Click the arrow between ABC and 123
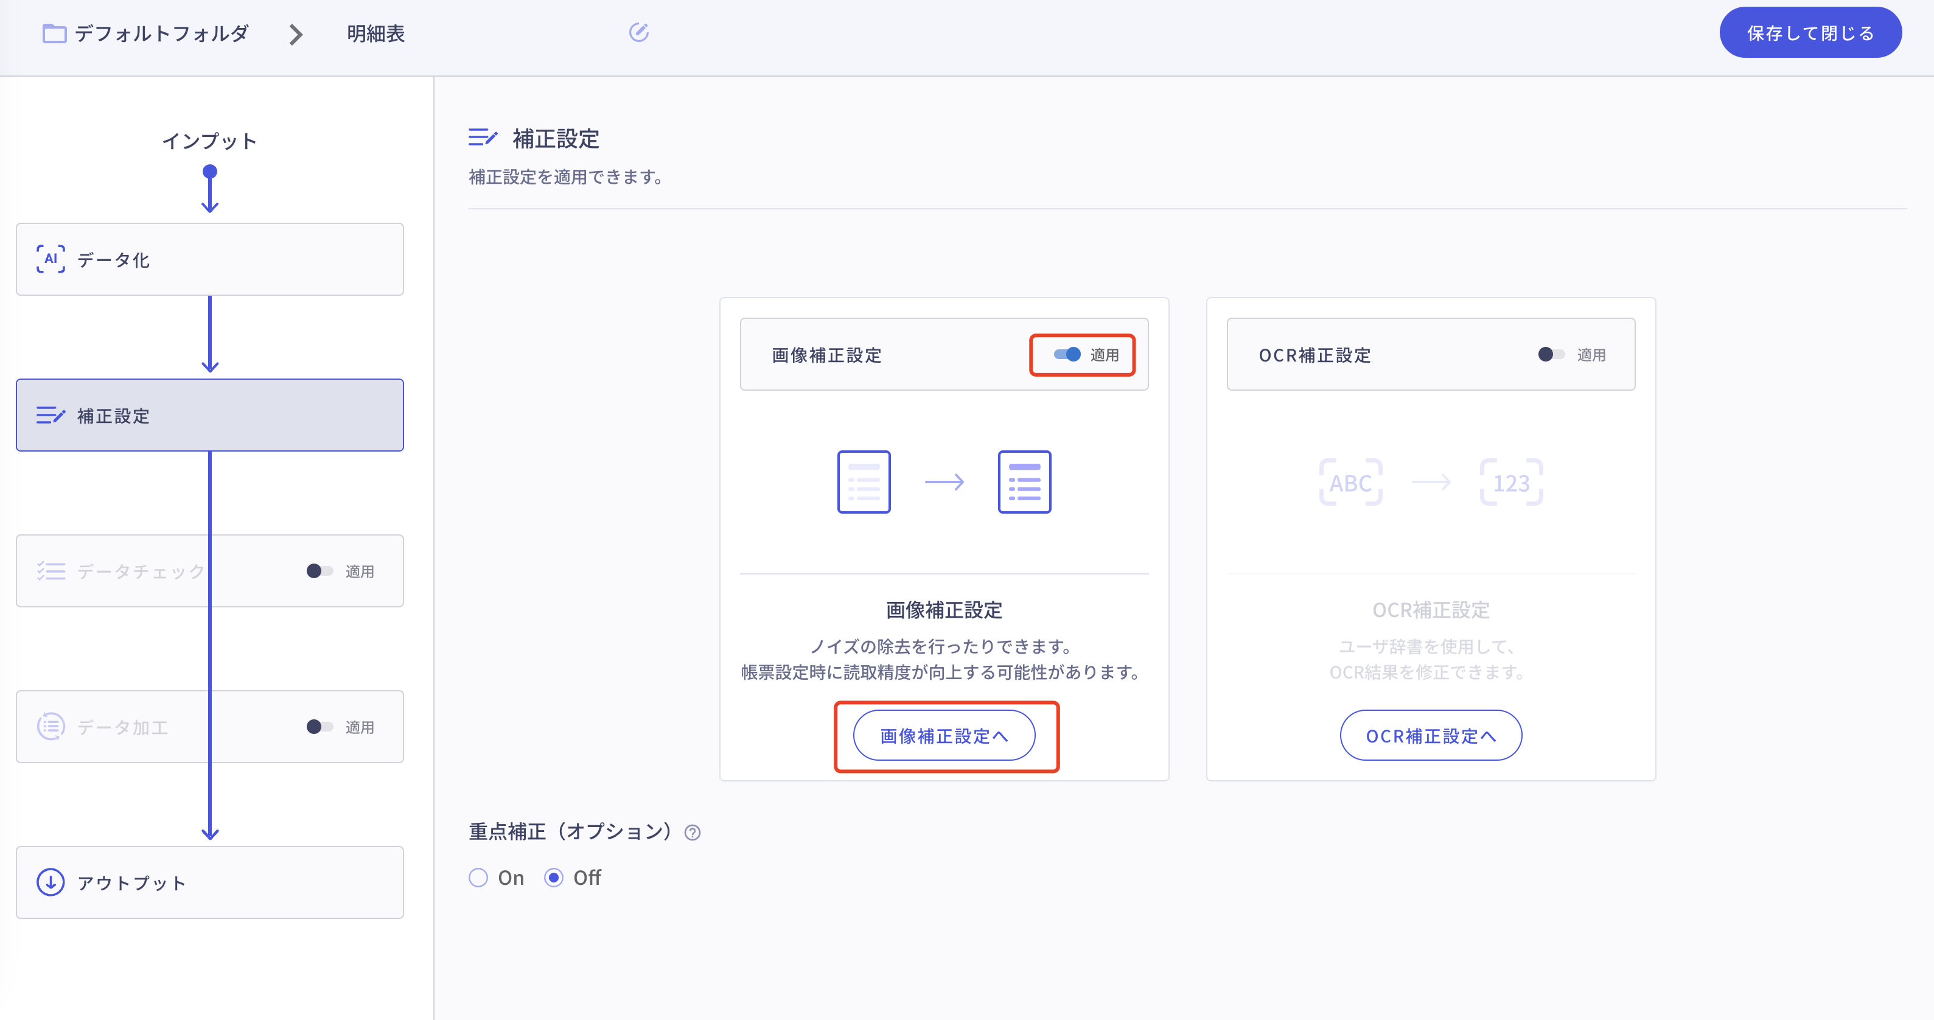 1431,482
